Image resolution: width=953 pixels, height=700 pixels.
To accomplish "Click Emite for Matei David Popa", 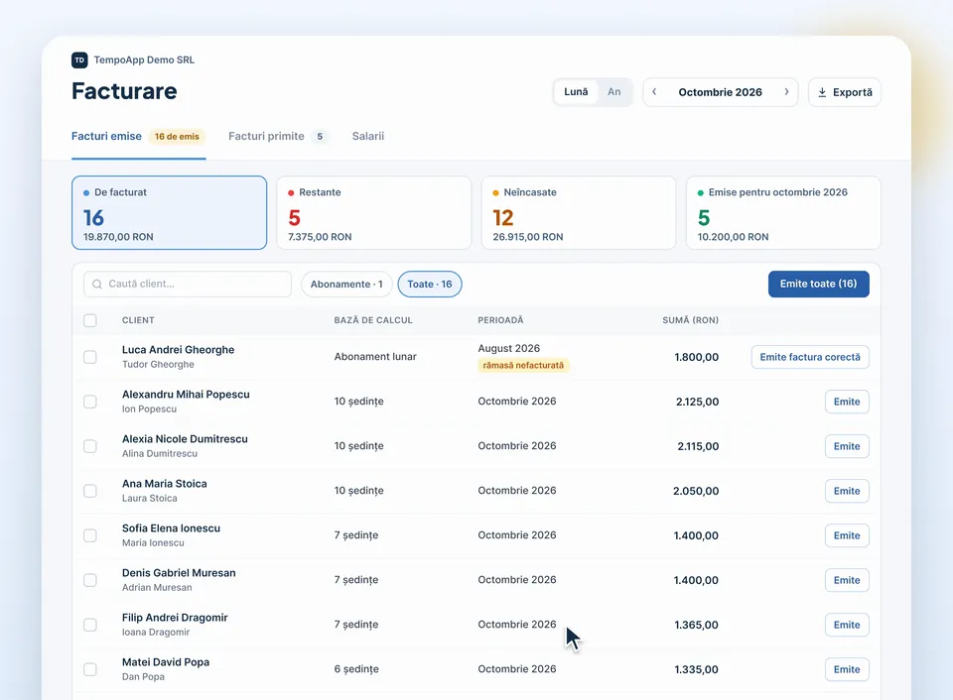I will click(x=847, y=669).
